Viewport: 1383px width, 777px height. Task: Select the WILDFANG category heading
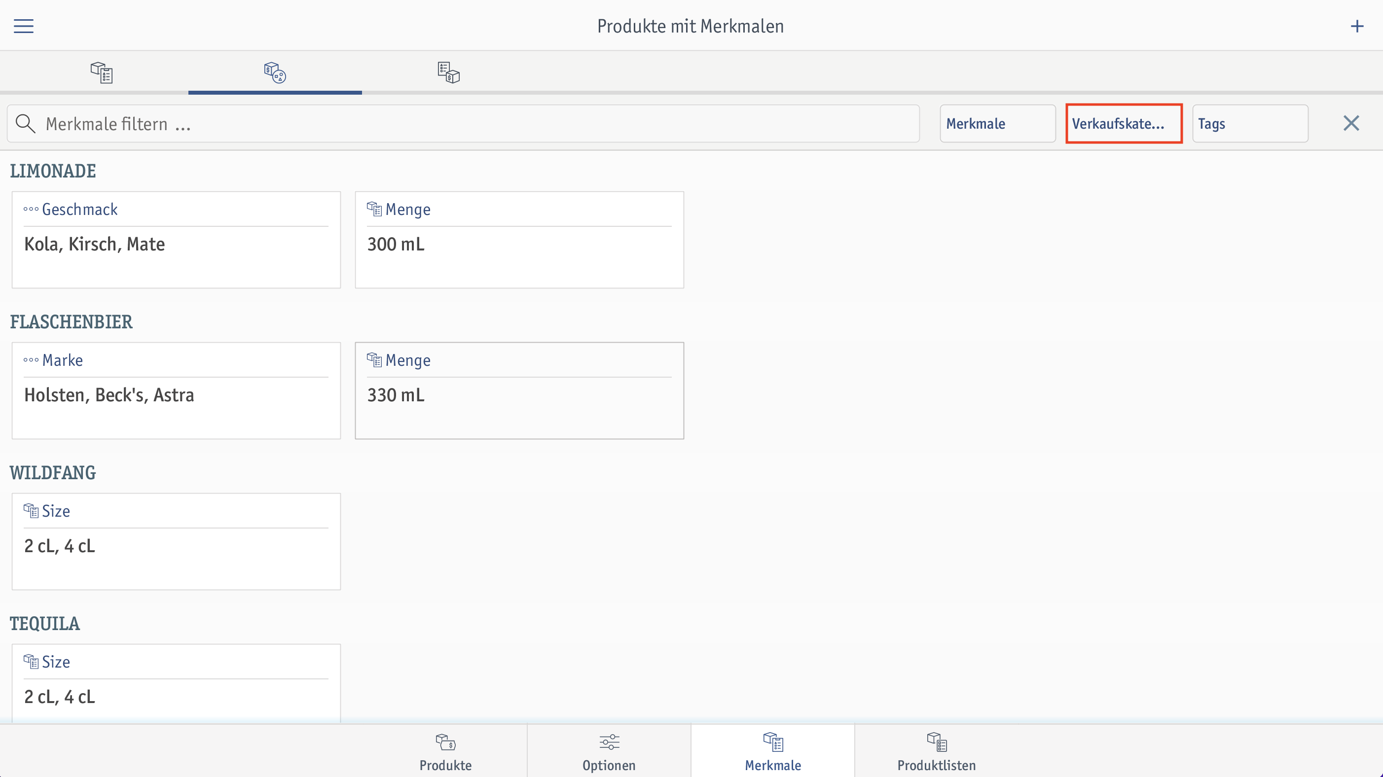tap(53, 473)
